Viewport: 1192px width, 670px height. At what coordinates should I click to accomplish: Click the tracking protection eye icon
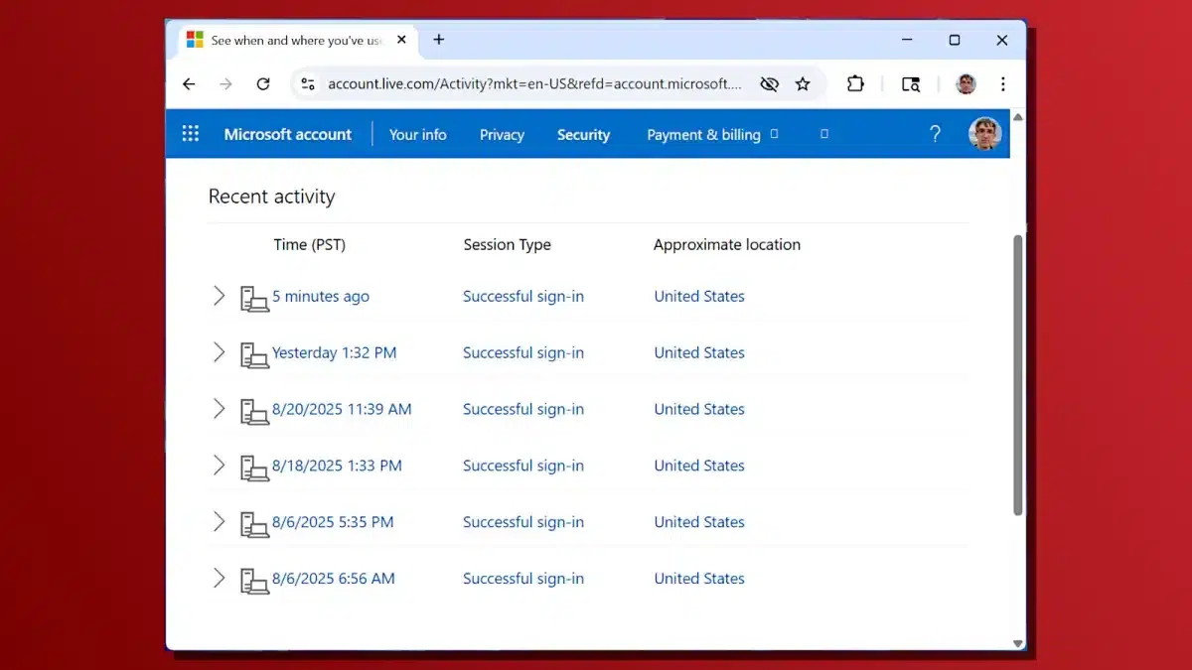tap(769, 84)
